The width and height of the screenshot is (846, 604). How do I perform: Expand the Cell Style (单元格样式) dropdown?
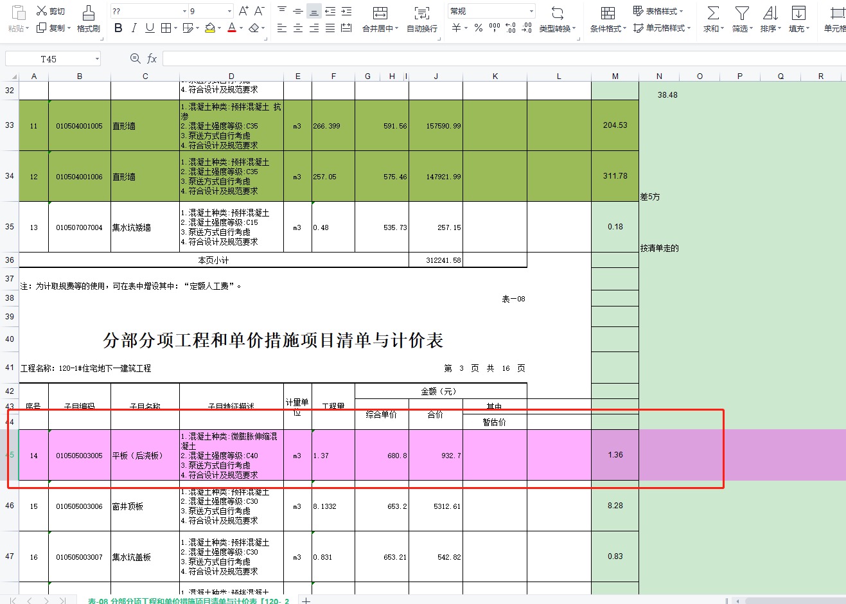click(689, 28)
